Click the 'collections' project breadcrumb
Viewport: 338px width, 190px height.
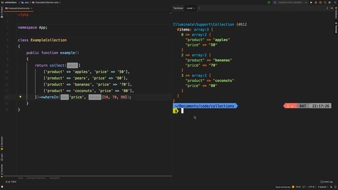pos(11,2)
